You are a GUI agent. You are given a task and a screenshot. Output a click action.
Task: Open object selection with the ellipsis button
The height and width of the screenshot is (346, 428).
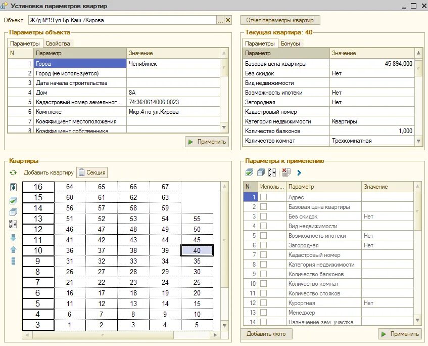(x=220, y=20)
